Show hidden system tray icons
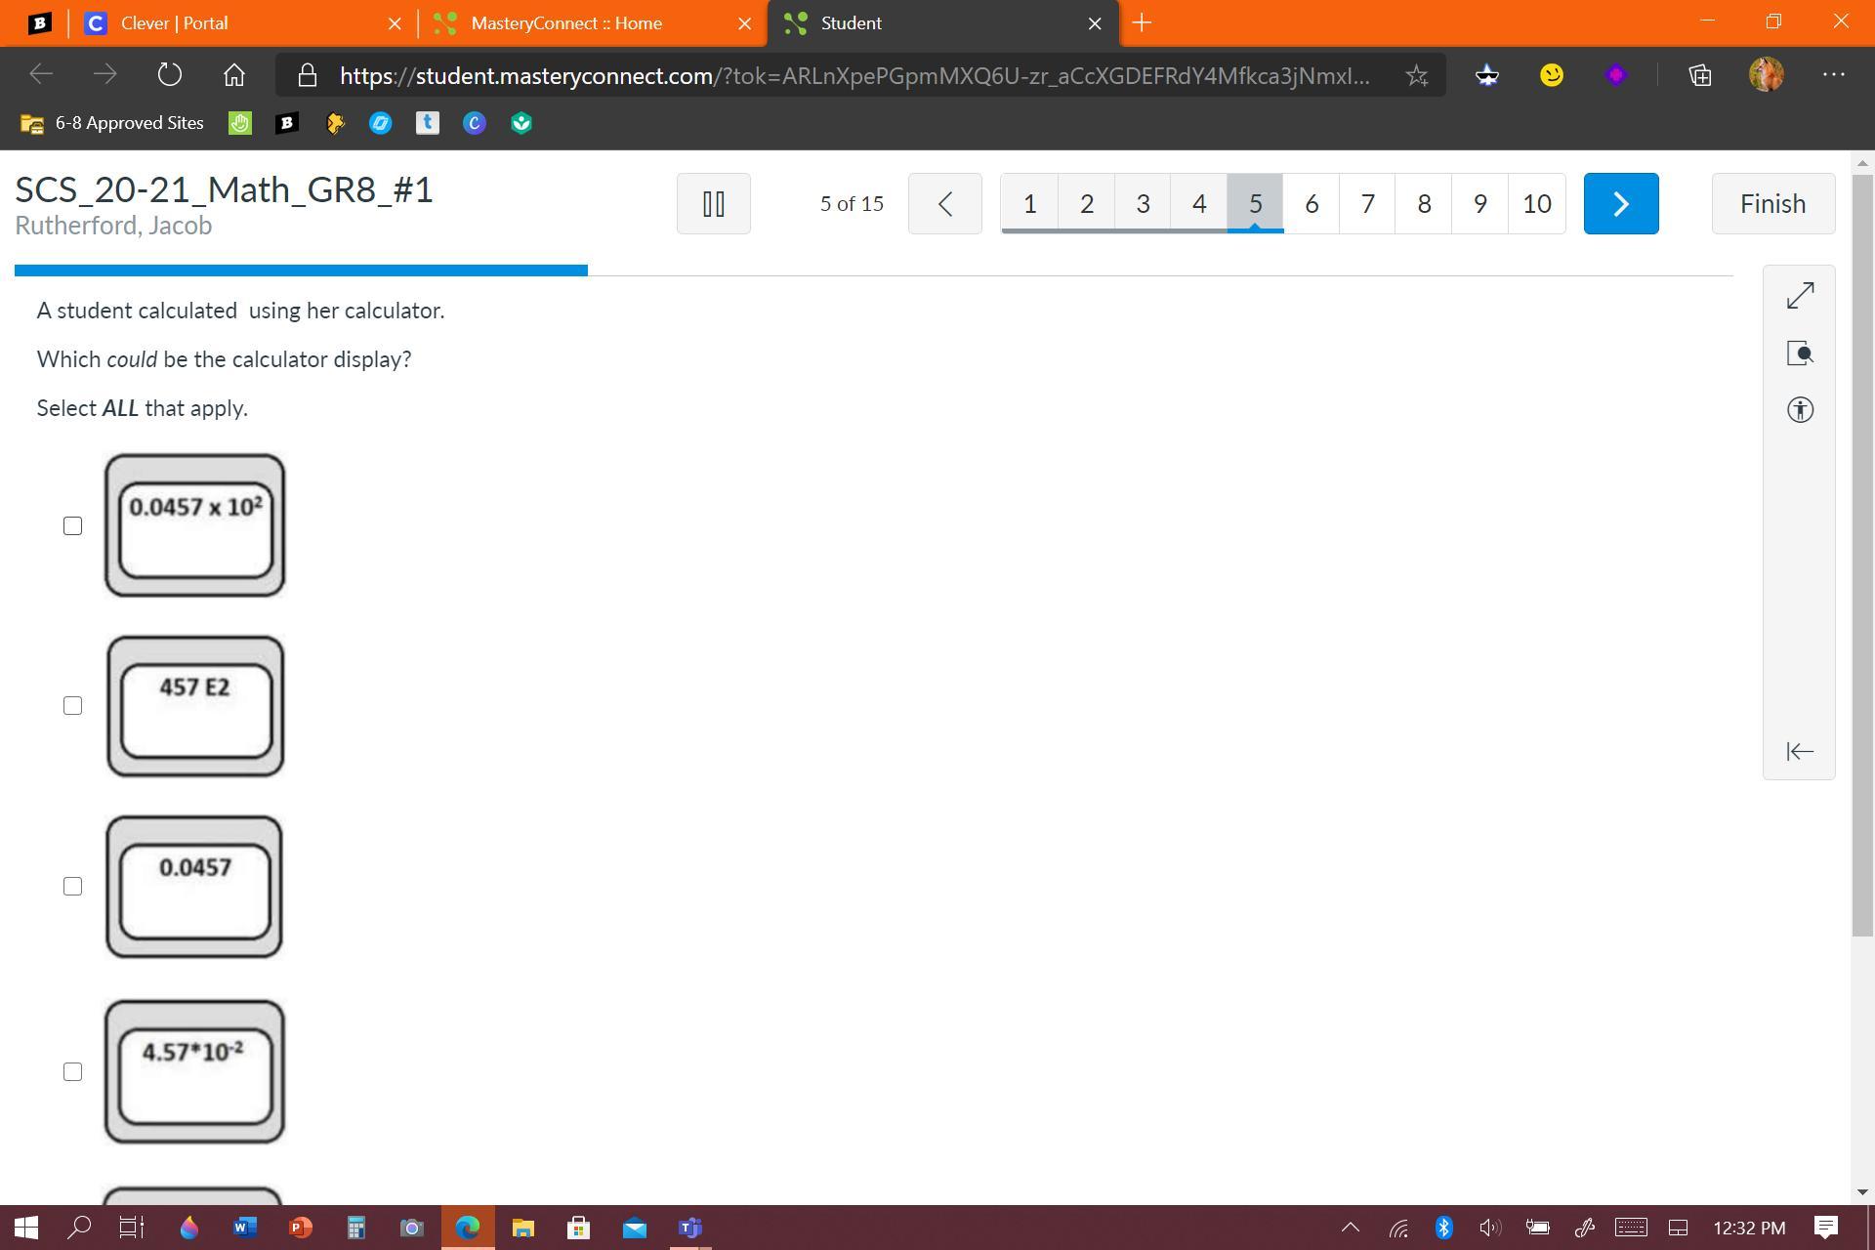 [x=1351, y=1228]
